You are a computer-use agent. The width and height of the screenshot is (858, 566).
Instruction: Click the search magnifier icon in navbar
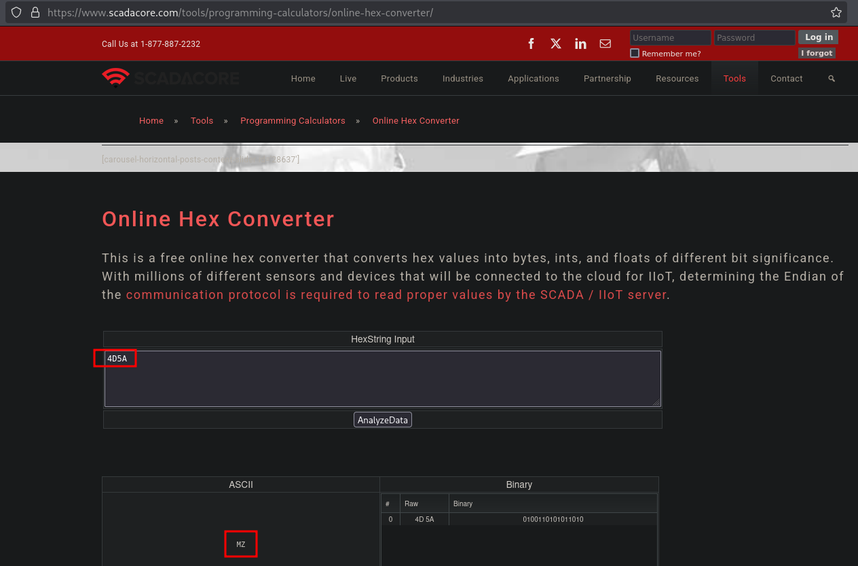click(832, 79)
